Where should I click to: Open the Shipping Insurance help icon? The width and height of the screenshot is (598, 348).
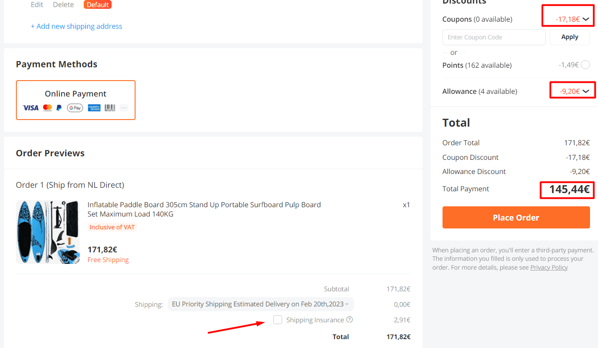coord(349,320)
